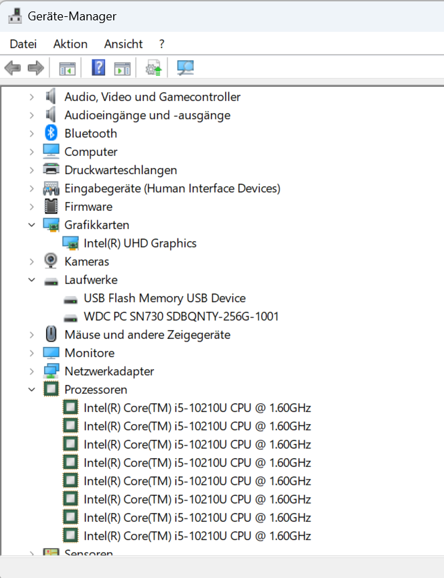Select the Grafikkarten label
Viewport: 444px width, 578px height.
tap(97, 225)
